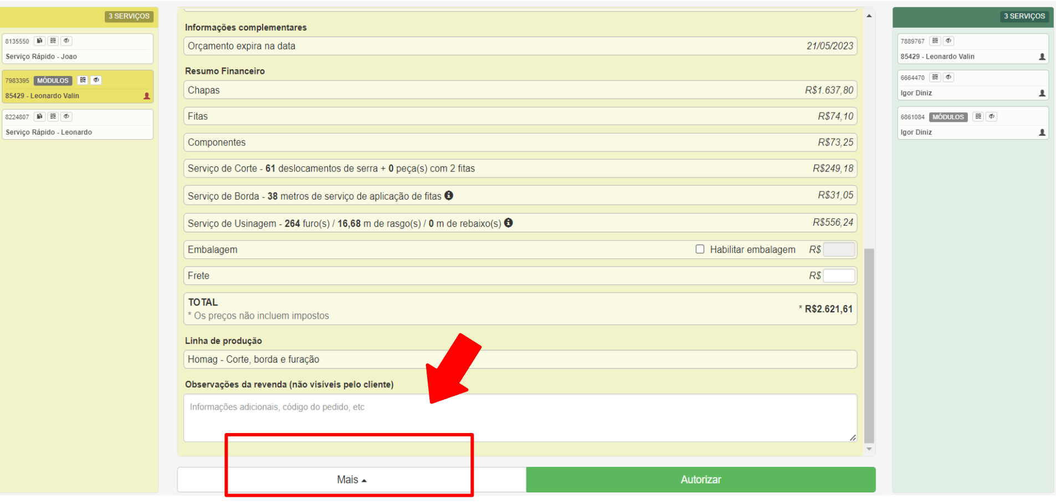Click the Chapas value R$1.637,80

click(x=829, y=90)
